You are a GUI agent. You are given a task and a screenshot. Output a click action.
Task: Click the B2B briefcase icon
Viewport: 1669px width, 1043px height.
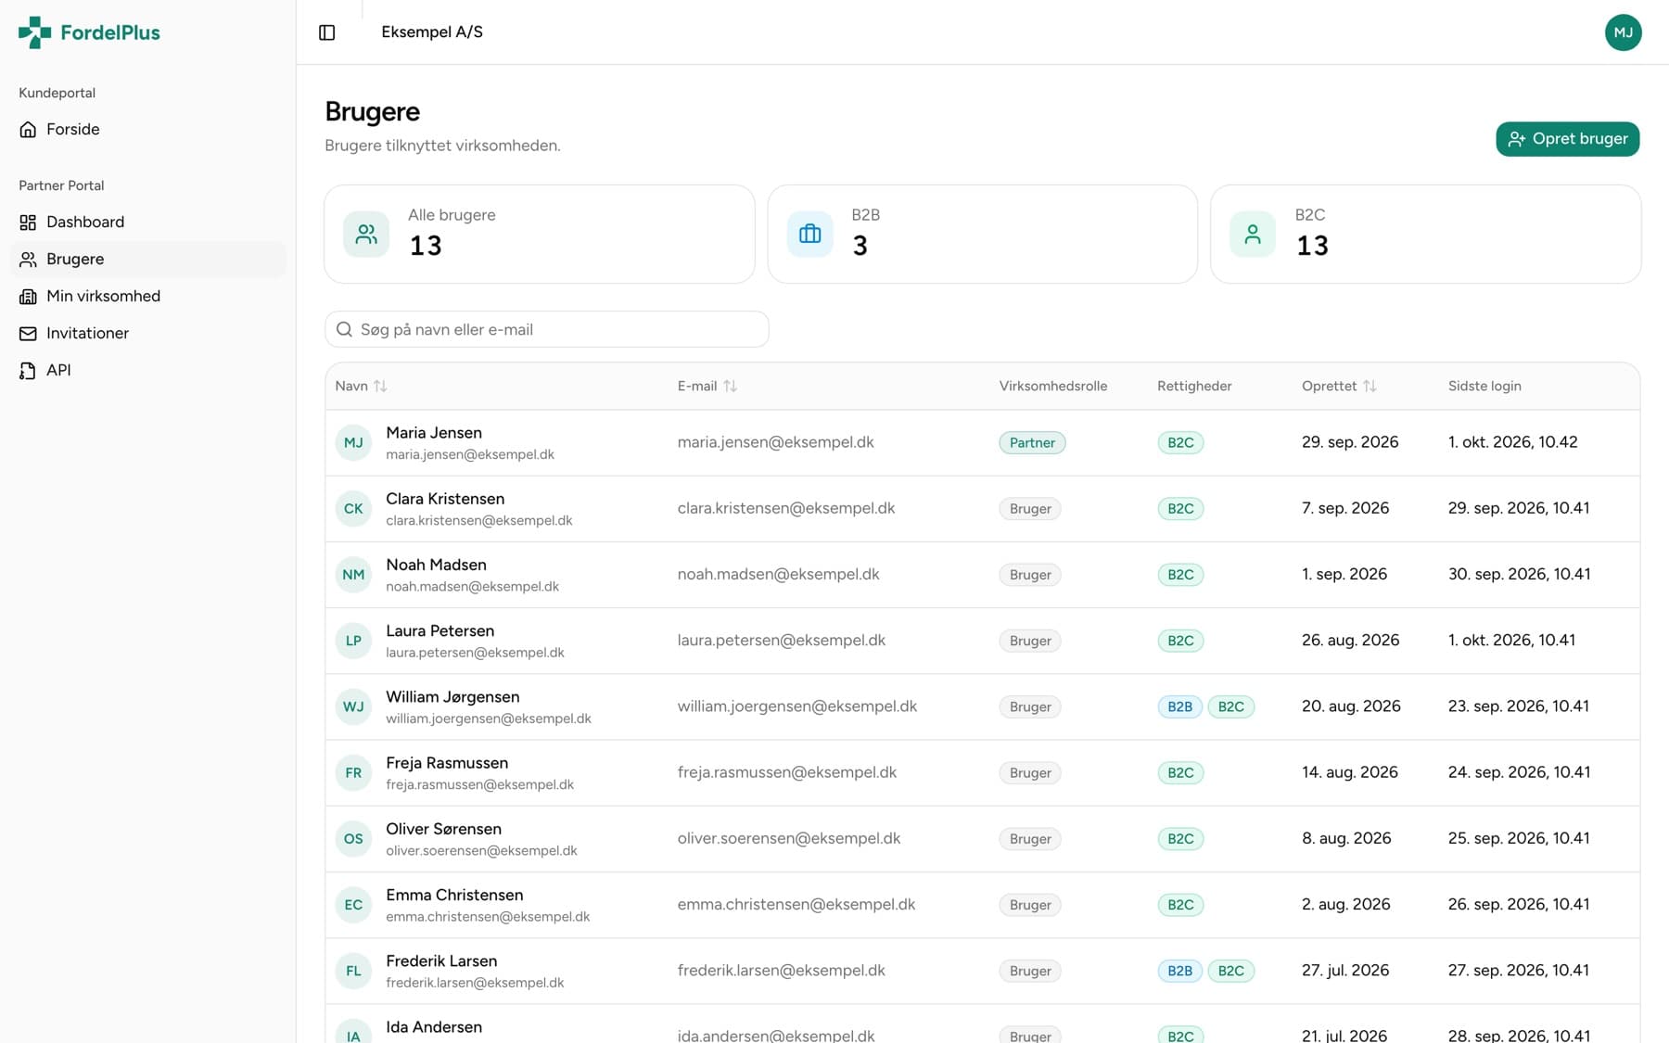(x=809, y=234)
